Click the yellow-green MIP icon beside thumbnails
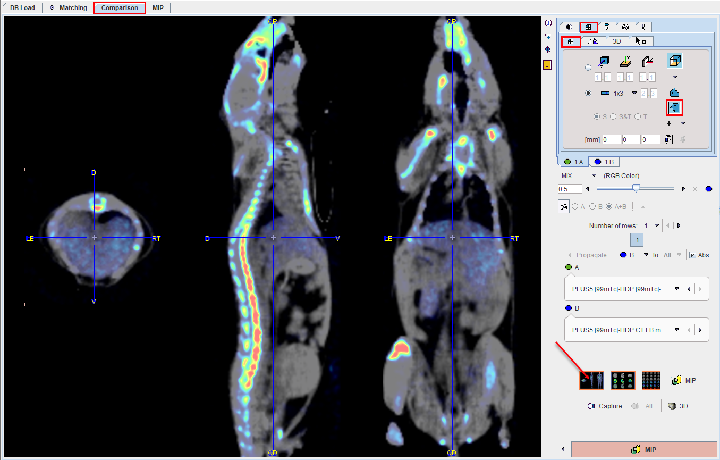 click(x=677, y=380)
